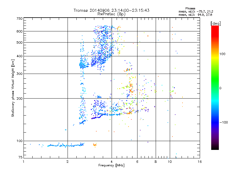
Task: Click the "10" x-axis tick label
Action: (x=170, y=162)
